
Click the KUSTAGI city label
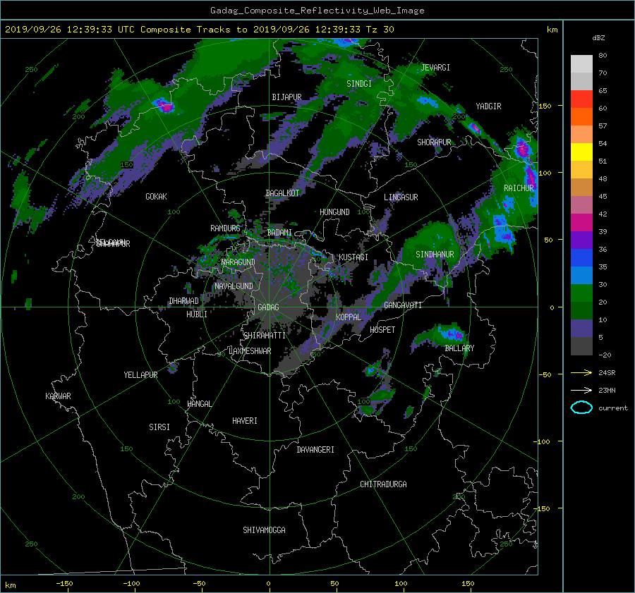point(353,257)
